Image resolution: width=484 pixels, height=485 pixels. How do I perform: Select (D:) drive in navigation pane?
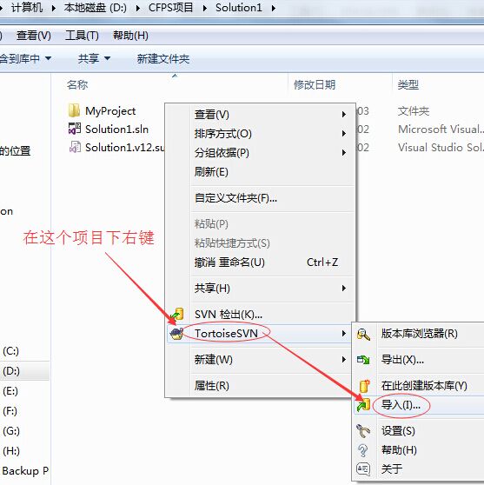(11, 370)
